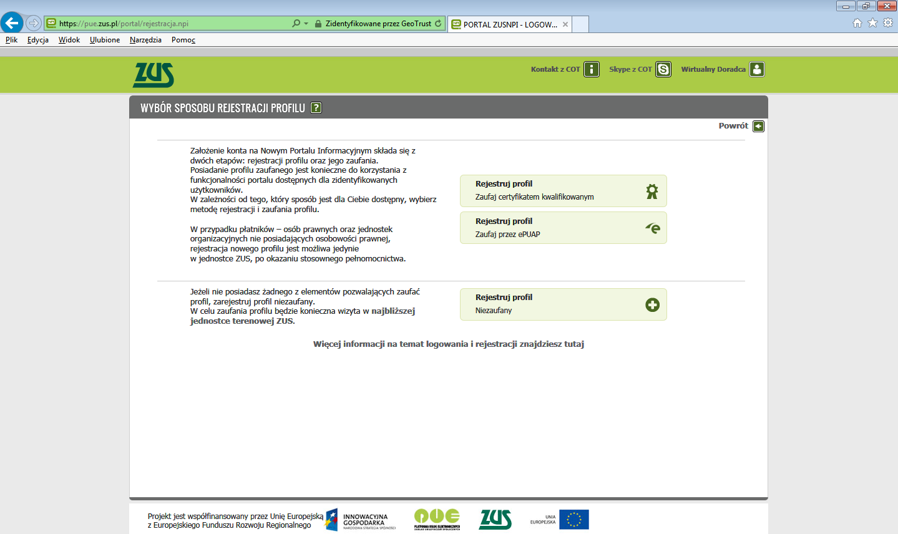Screen dimensions: 898x534
Task: Select Rejestruj profil Niezaufany option
Action: [563, 304]
